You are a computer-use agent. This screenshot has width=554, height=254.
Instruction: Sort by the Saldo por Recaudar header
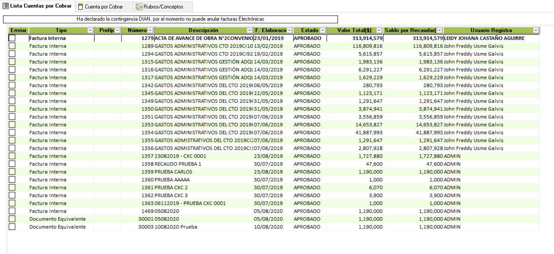coord(410,30)
